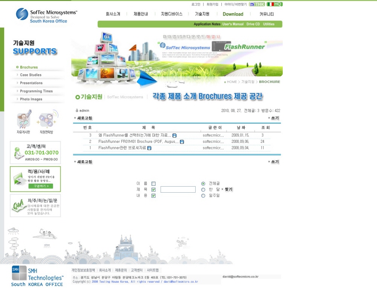Toggle the 내용 search checkbox
The image size is (377, 288).
point(153,196)
